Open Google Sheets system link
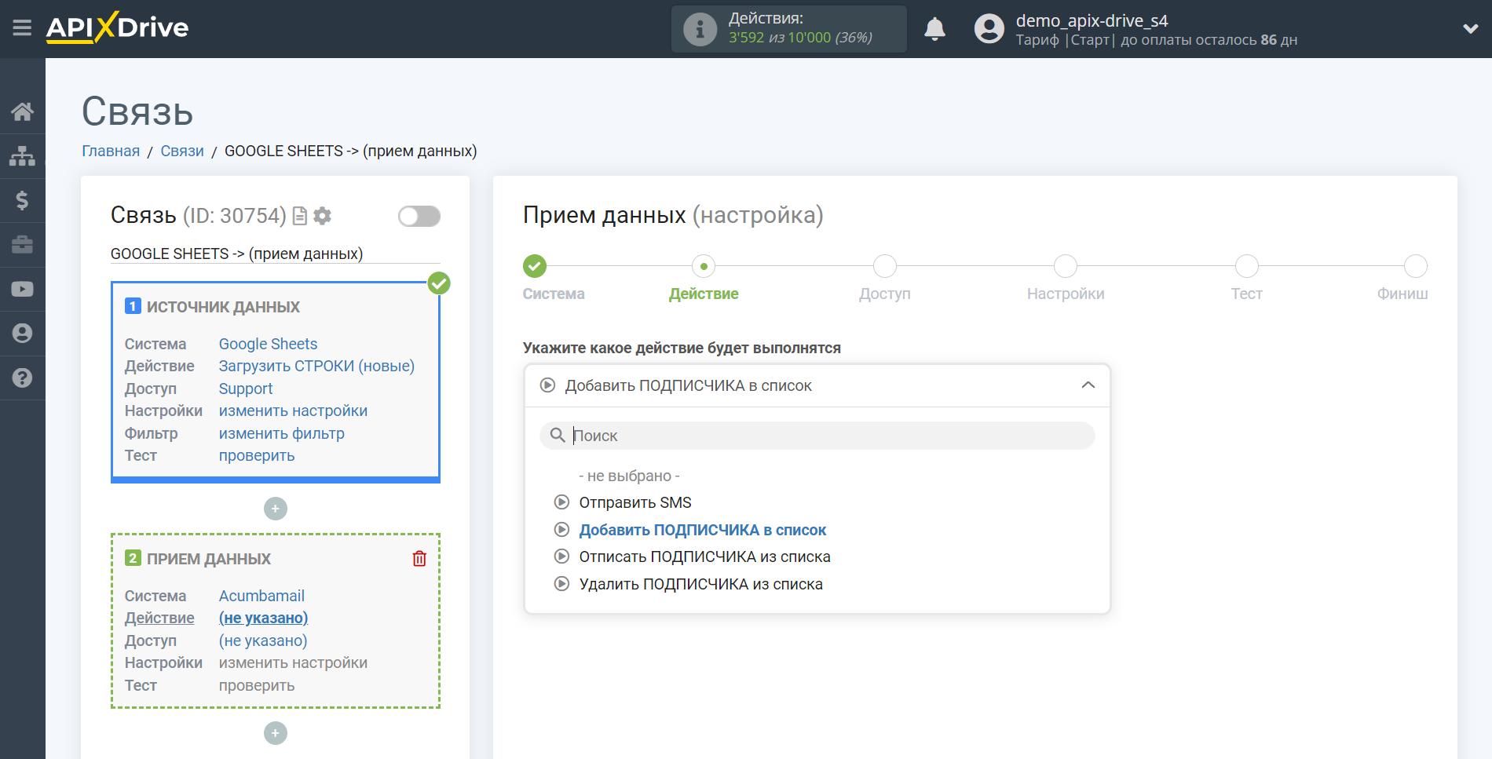 pyautogui.click(x=268, y=344)
